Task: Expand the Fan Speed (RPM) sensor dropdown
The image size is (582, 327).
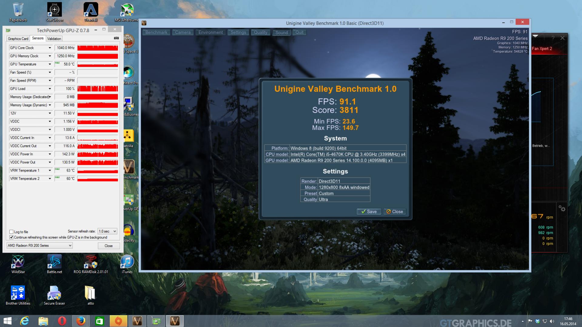Action: [x=50, y=81]
